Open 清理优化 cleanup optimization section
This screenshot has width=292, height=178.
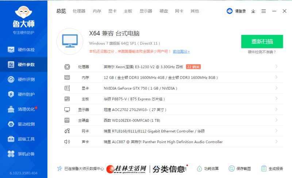click(x=23, y=109)
